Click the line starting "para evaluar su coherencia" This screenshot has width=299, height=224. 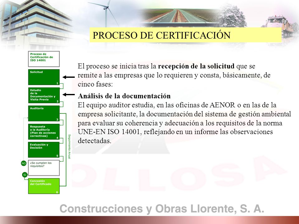[180, 123]
